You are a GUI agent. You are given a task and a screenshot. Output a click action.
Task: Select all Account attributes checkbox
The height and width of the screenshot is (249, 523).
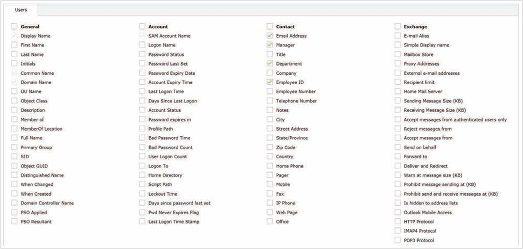(142, 27)
